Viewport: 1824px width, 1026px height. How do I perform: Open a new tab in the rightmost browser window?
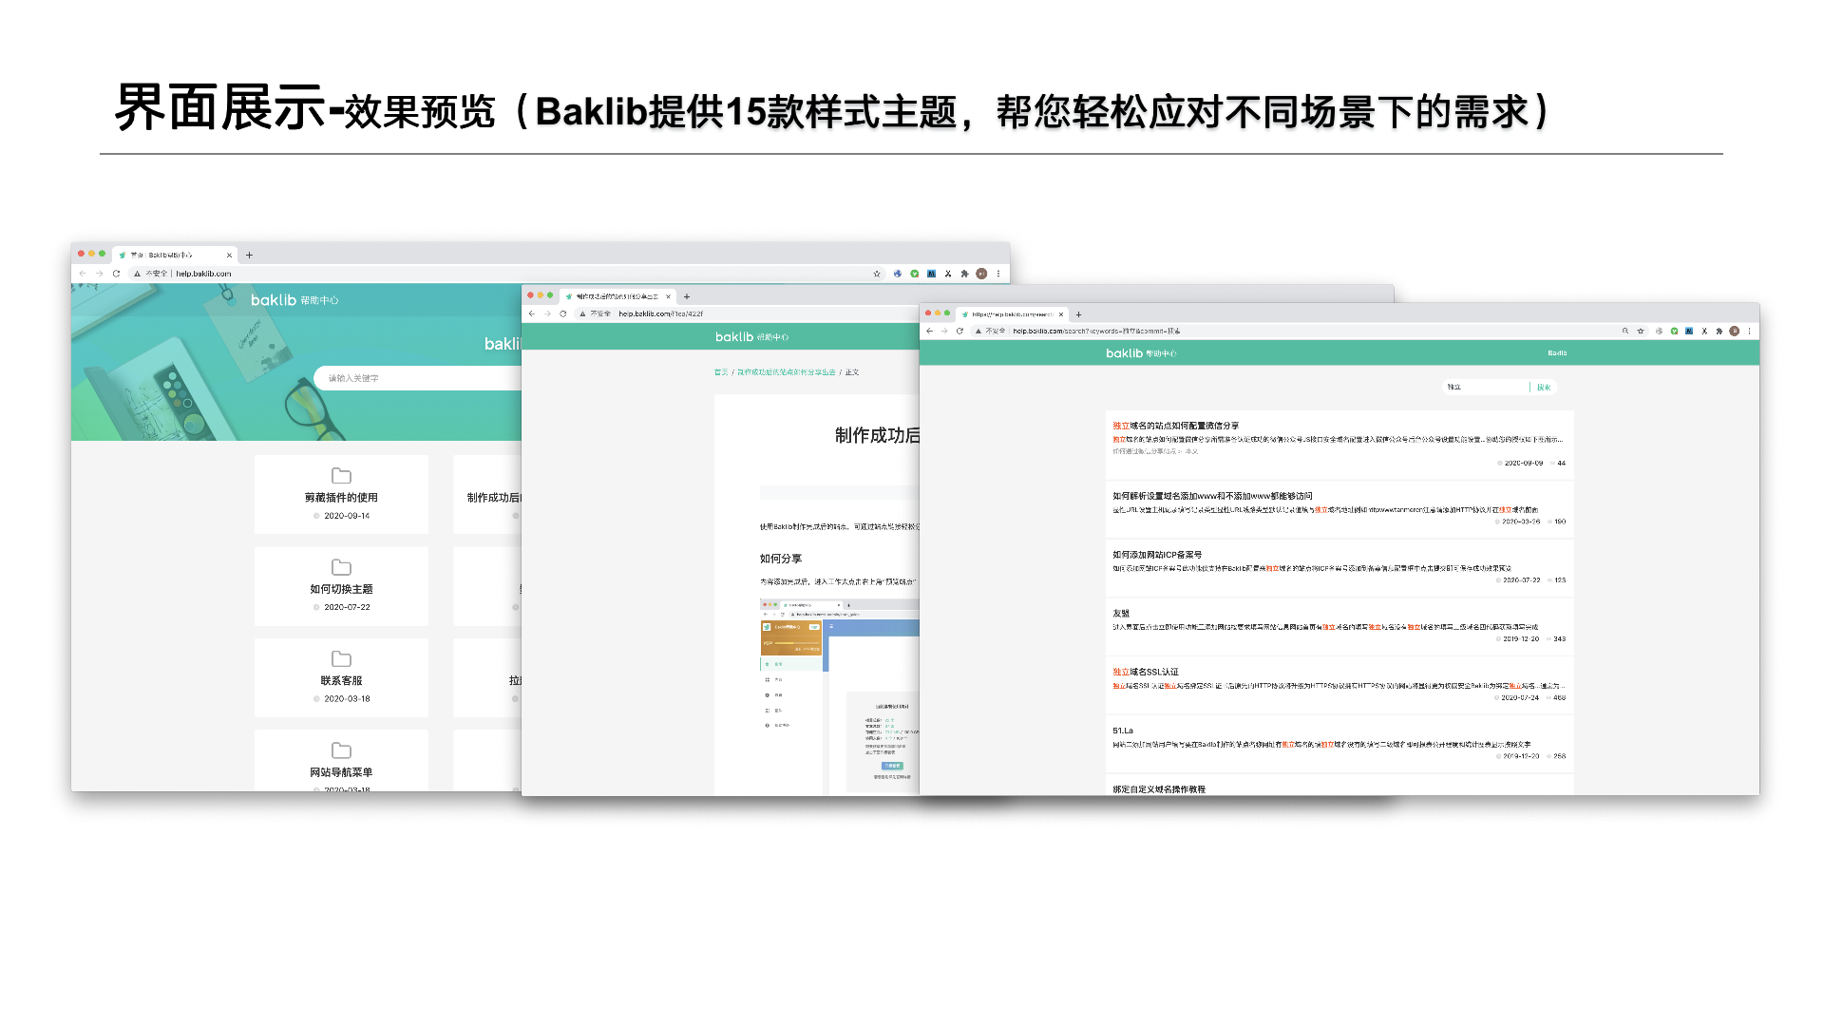pos(1078,314)
